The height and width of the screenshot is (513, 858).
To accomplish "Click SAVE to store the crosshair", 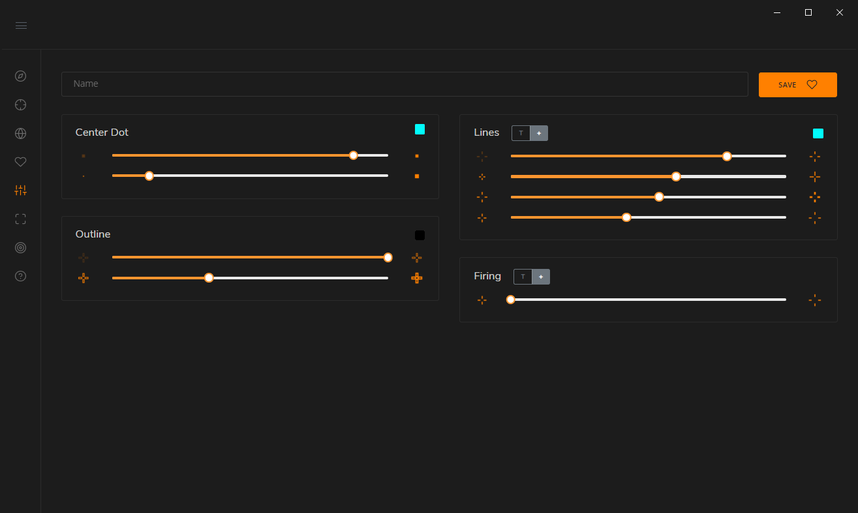I will coord(787,84).
